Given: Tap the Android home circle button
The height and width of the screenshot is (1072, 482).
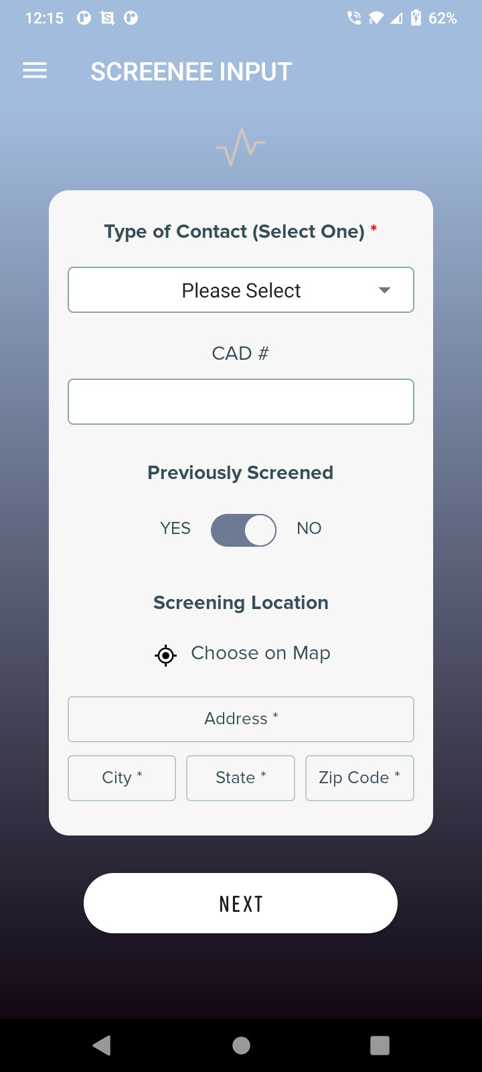Looking at the screenshot, I should [x=241, y=1045].
